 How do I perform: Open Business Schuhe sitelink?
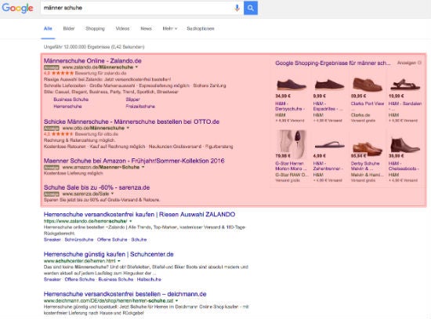click(71, 100)
